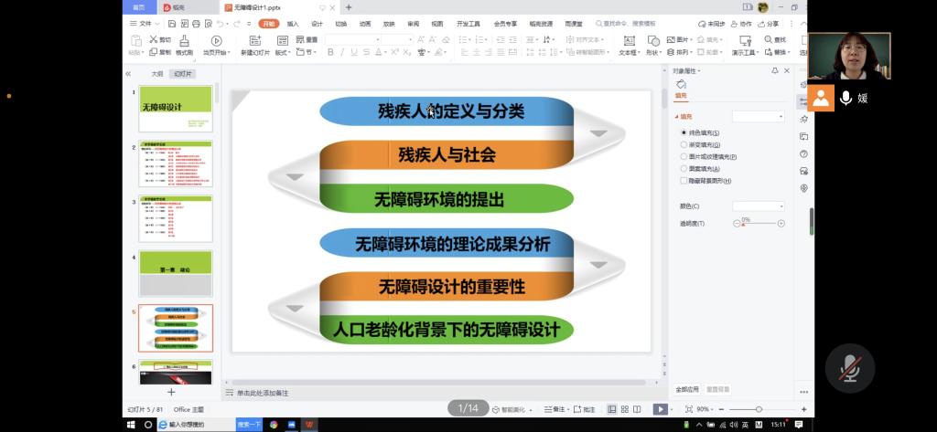Open Chrome from the Windows taskbar
Screen dimensions: 937x432
point(274,425)
